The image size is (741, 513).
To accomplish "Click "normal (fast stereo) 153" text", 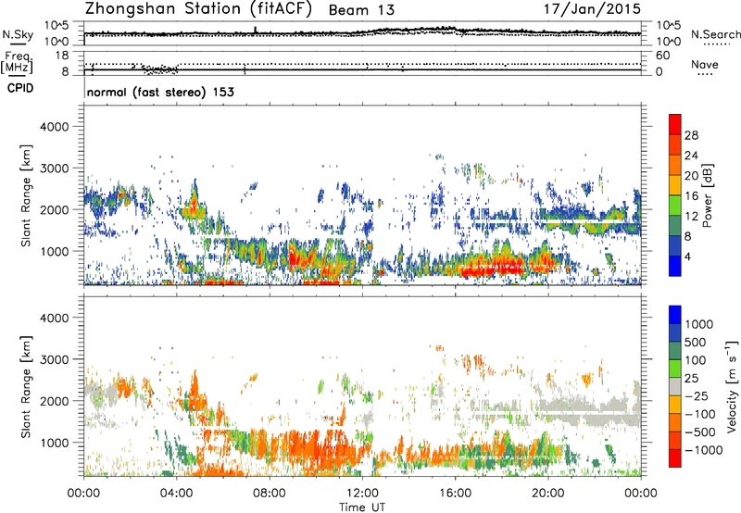I will [160, 92].
